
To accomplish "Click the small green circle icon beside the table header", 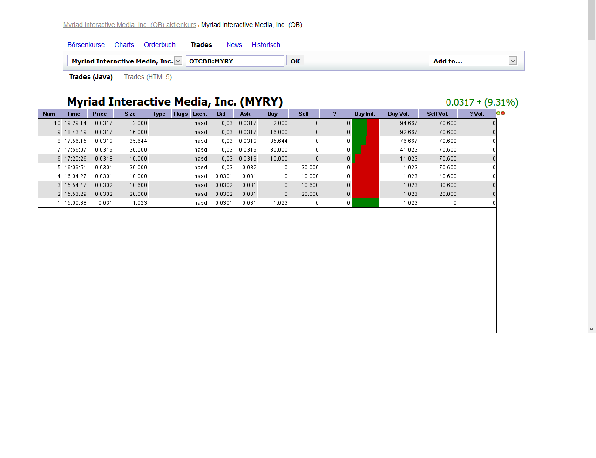I will [x=498, y=113].
